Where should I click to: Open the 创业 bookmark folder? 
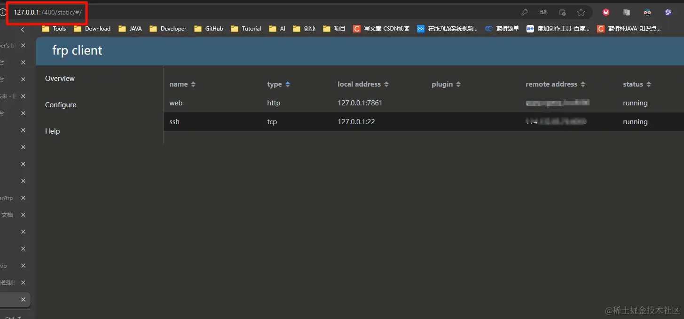[x=304, y=29]
